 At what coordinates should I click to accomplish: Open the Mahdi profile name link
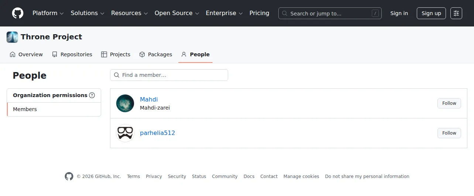(149, 99)
